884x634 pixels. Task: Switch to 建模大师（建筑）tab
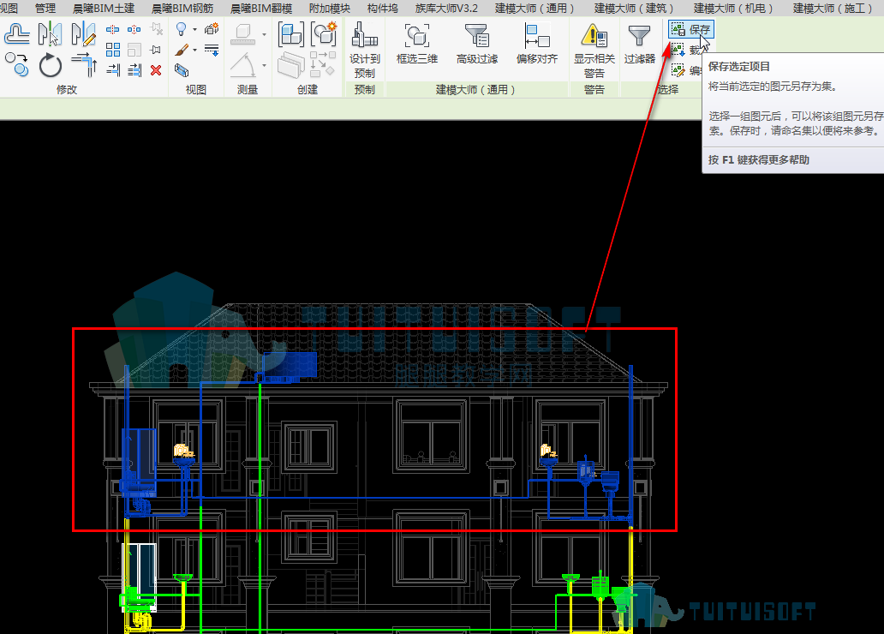click(x=634, y=9)
